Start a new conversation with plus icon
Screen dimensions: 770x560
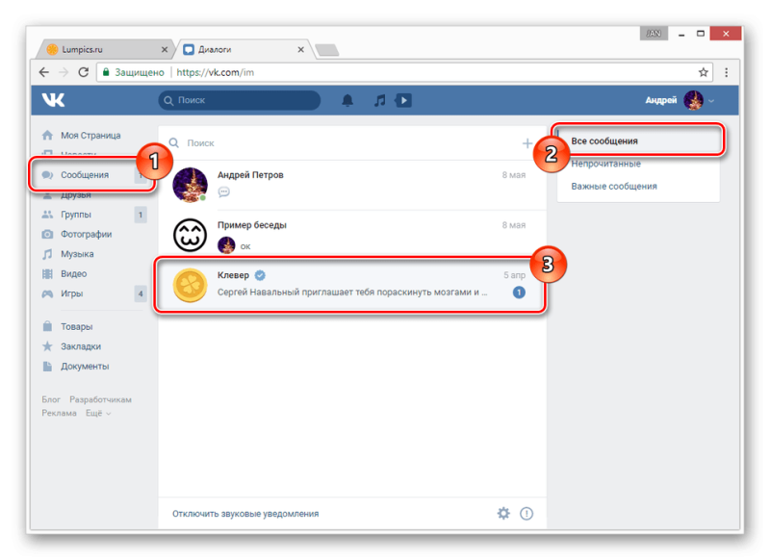pos(526,143)
